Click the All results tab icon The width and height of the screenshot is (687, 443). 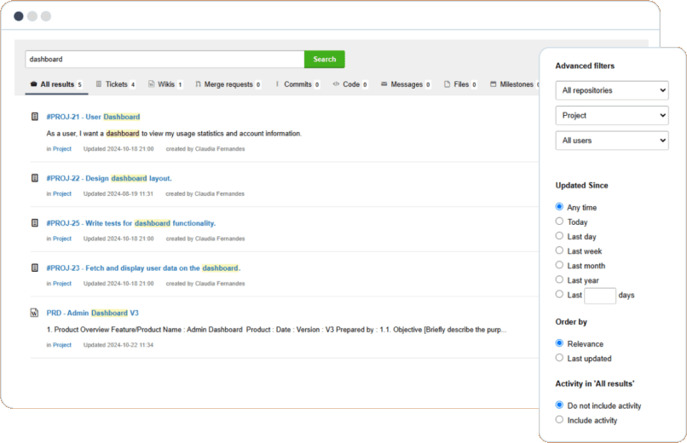click(x=34, y=84)
